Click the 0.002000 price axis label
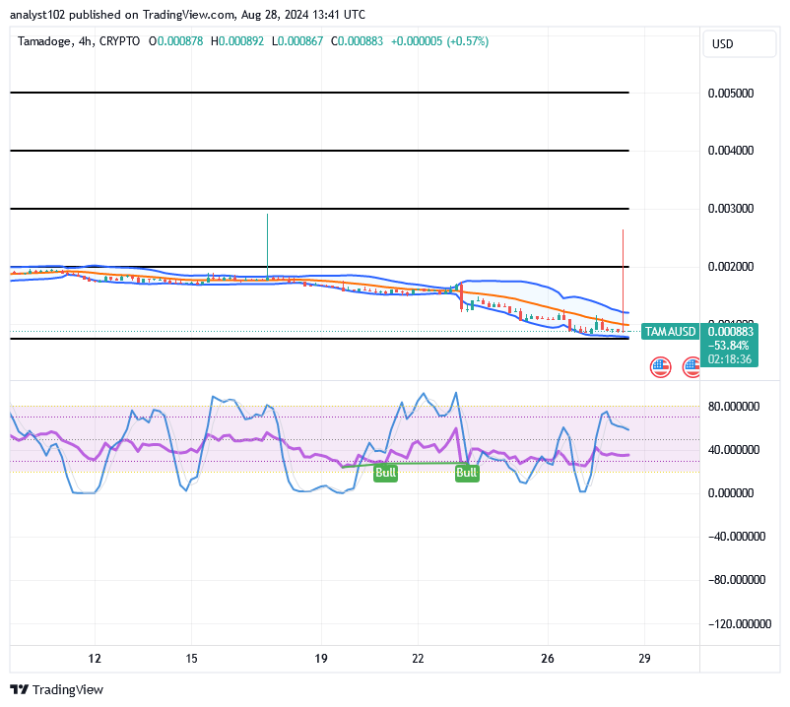Viewport: 790px width, 707px height. pyautogui.click(x=731, y=267)
